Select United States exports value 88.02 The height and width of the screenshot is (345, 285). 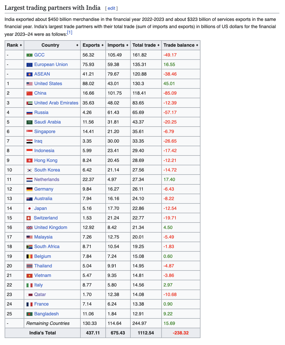point(88,84)
